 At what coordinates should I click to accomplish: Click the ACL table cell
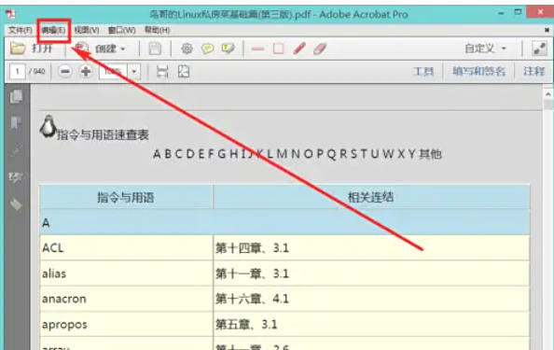coord(126,248)
